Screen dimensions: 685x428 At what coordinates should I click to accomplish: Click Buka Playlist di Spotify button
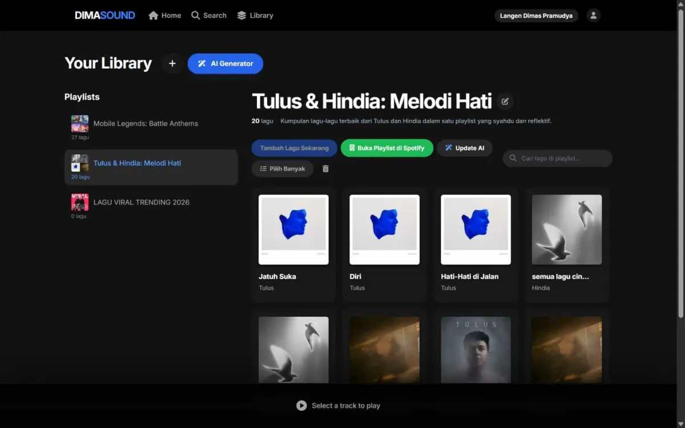coord(387,148)
